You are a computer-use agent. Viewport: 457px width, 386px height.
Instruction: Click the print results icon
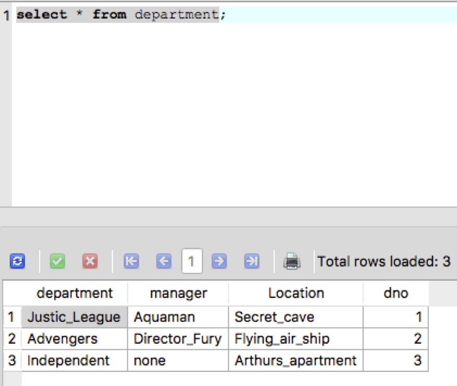(x=292, y=261)
